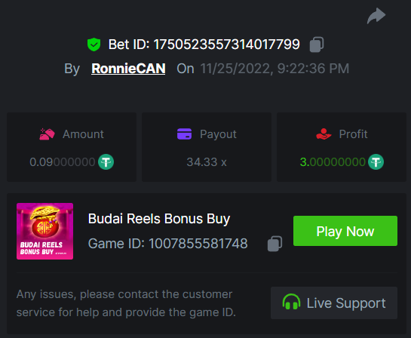Click the Play Now button
The image size is (411, 338).
click(345, 231)
